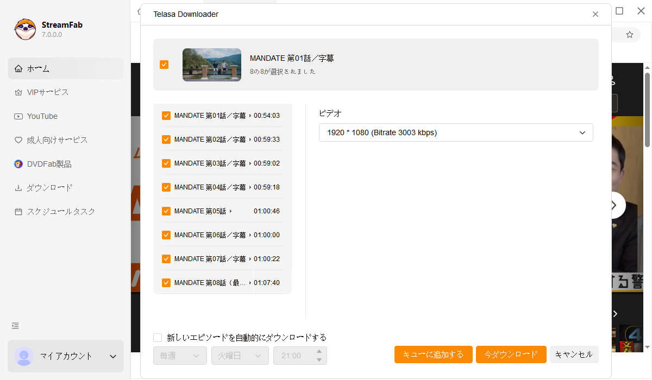This screenshot has width=652, height=380.
Task: Click the MANDATE episode thumbnail image
Action: (211, 65)
